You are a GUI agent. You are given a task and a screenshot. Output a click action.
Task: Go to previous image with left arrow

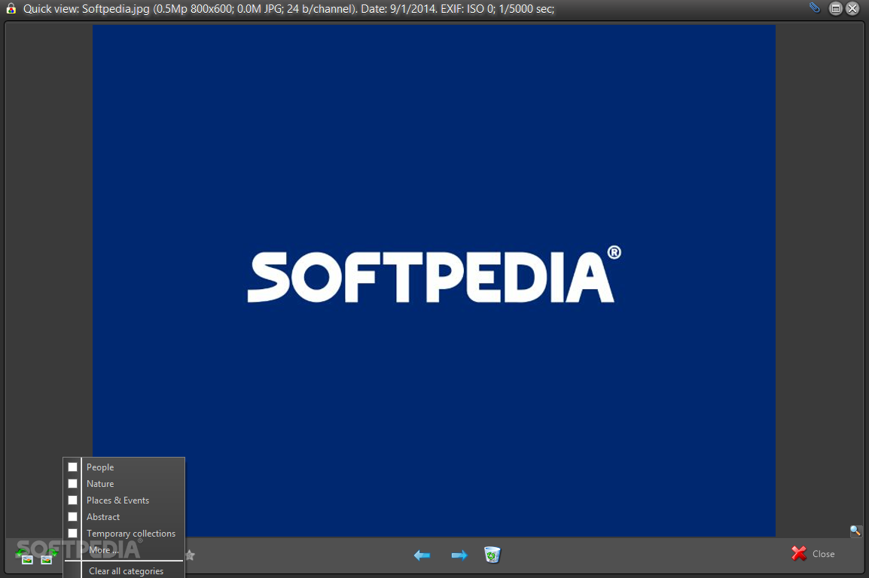[422, 555]
